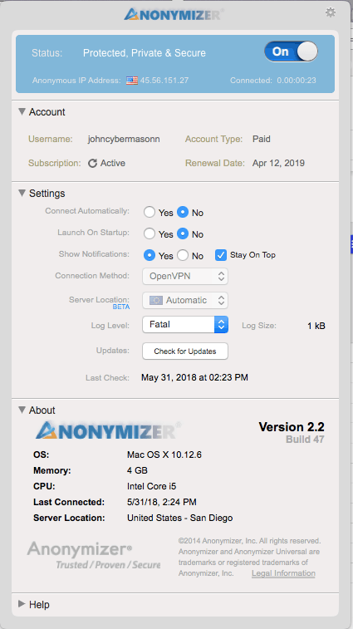Click the Anonymizer Trusted / Proven / Secure footer logo
This screenshot has height=629, width=353.
tap(94, 555)
